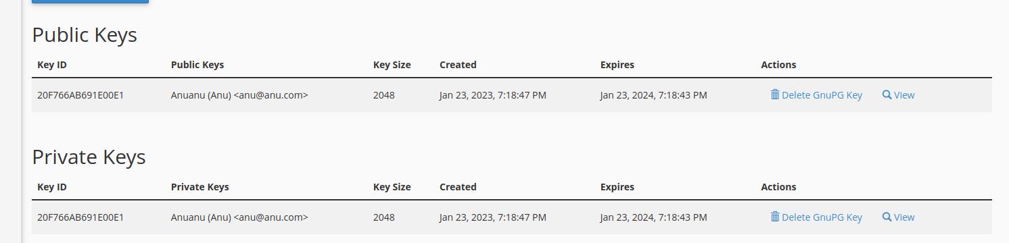Click Anuanu (Anu) entry under Private Keys
This screenshot has width=1009, height=243.
click(x=239, y=217)
